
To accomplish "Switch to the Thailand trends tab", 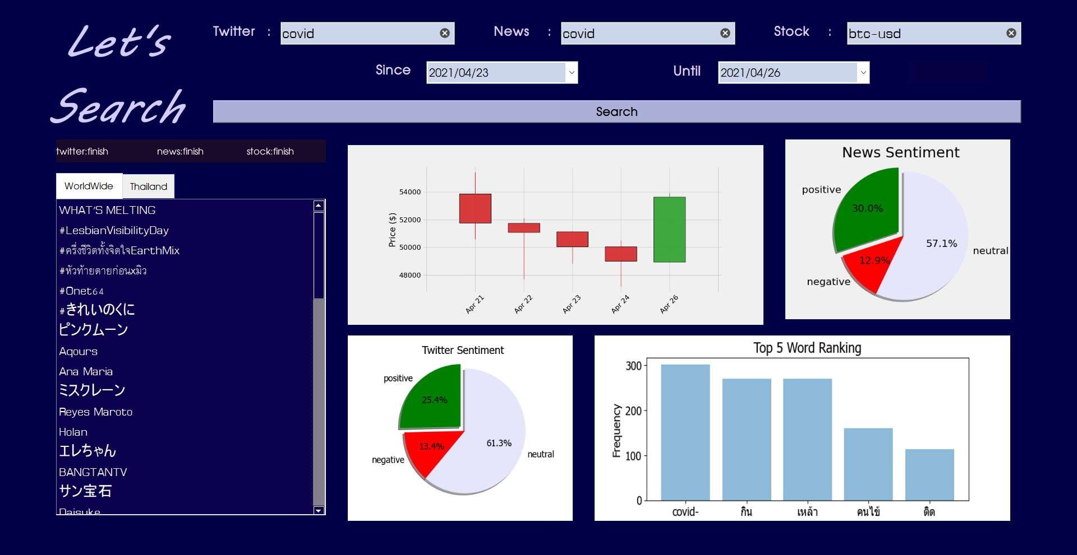I will tap(148, 186).
